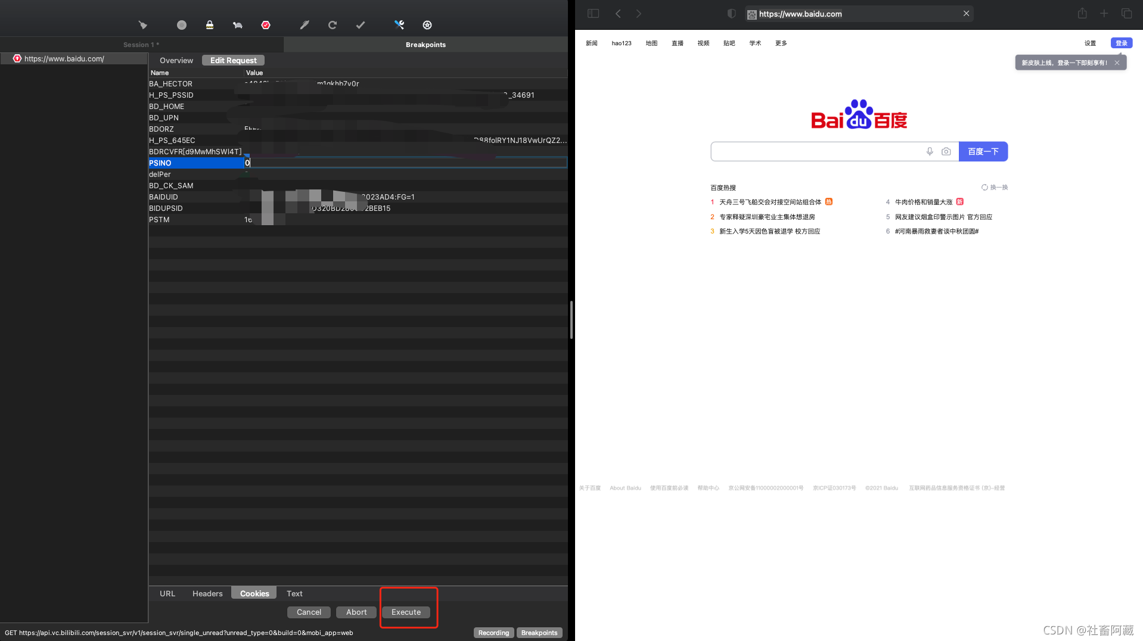Image resolution: width=1143 pixels, height=641 pixels.
Task: Abort the intercepted request
Action: point(356,612)
